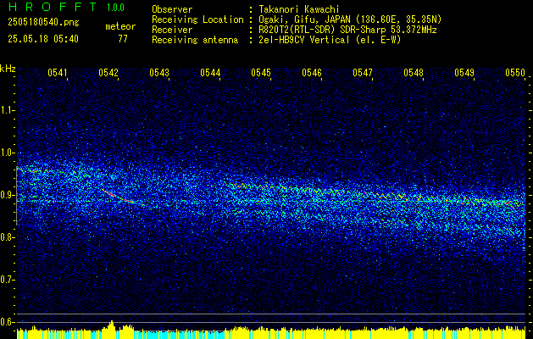This screenshot has height=339, width=533.
Task: Click the Receiving Location field label
Action: point(197,19)
